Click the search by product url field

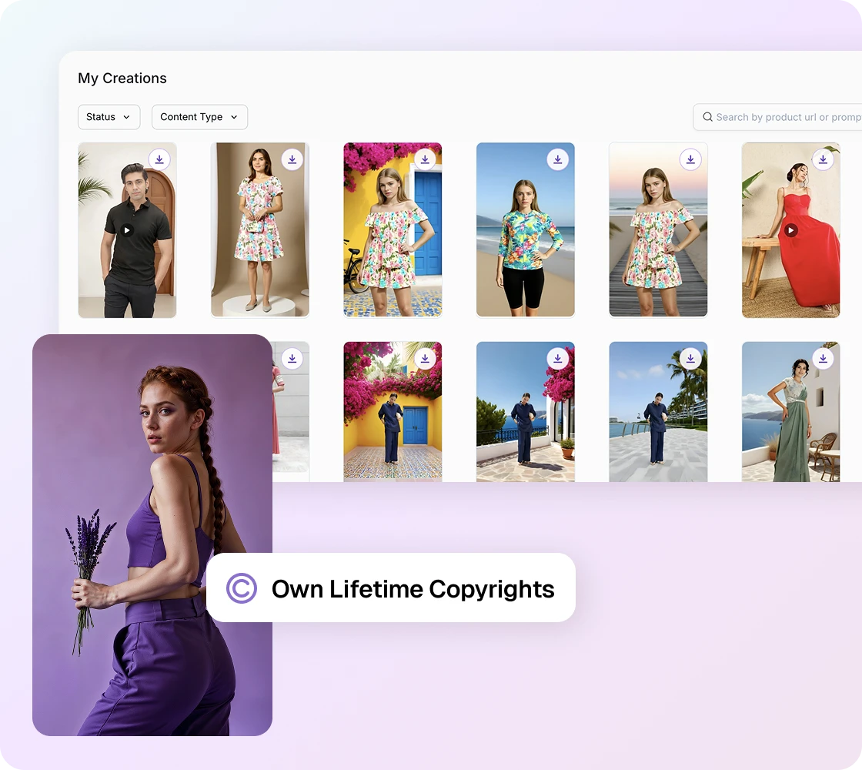pos(777,117)
